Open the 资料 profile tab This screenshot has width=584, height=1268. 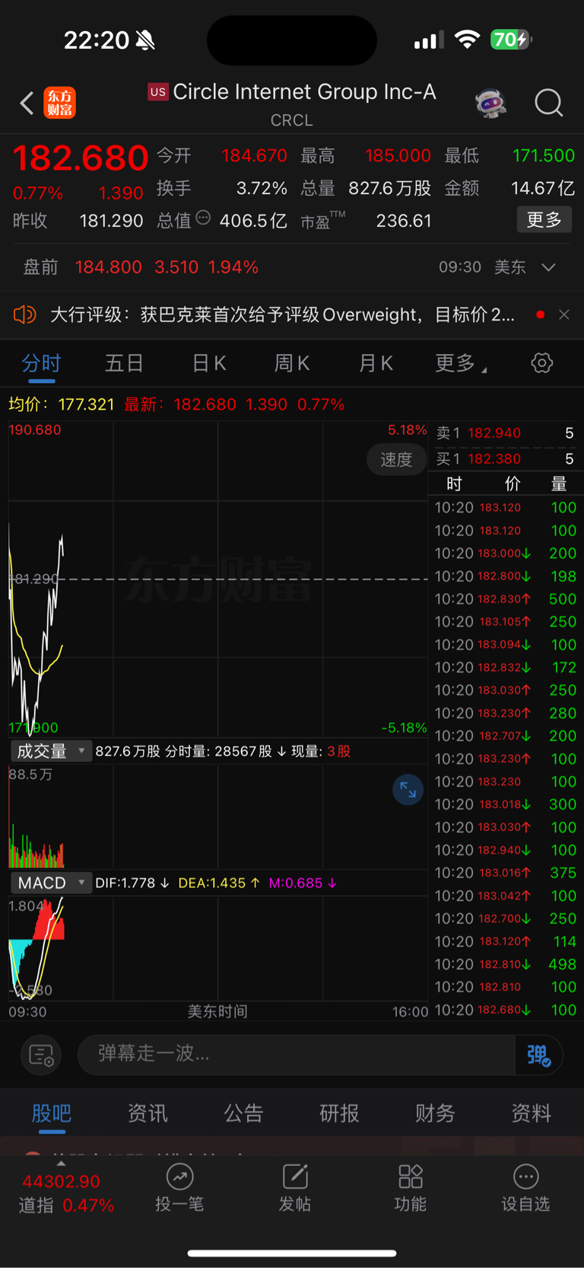pyautogui.click(x=531, y=1113)
